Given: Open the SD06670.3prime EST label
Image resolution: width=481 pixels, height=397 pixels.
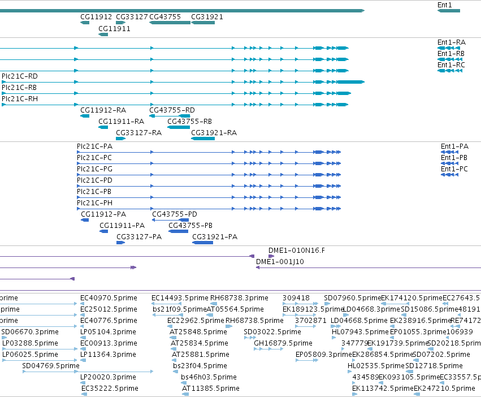Looking at the screenshot, I should pyautogui.click(x=30, y=332).
